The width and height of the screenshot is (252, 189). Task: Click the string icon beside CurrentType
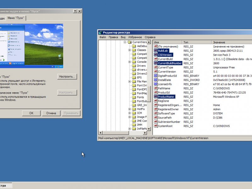click(x=156, y=67)
